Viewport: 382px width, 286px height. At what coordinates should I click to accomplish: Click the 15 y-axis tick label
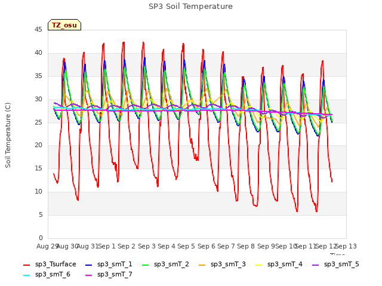[x=38, y=168]
